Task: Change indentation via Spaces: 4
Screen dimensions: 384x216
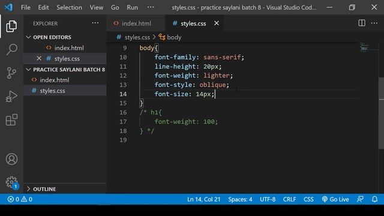Action: tap(240, 199)
